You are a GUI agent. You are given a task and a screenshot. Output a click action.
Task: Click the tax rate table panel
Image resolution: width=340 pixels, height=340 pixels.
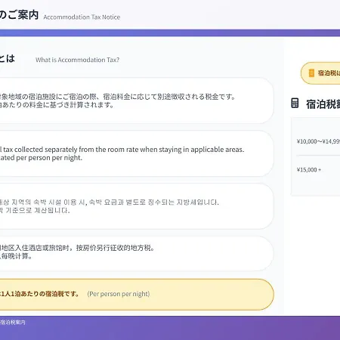[316, 156]
